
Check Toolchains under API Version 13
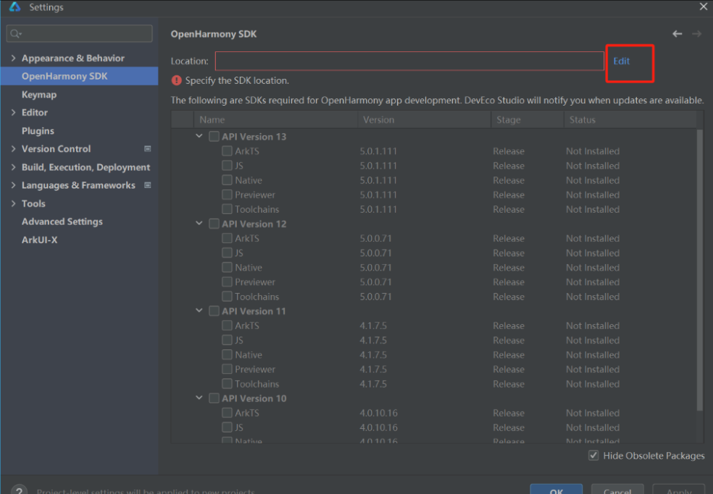coord(227,209)
